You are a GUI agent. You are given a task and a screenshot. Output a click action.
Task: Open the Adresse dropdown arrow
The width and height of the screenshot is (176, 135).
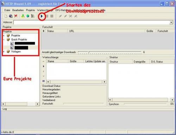[171, 22]
